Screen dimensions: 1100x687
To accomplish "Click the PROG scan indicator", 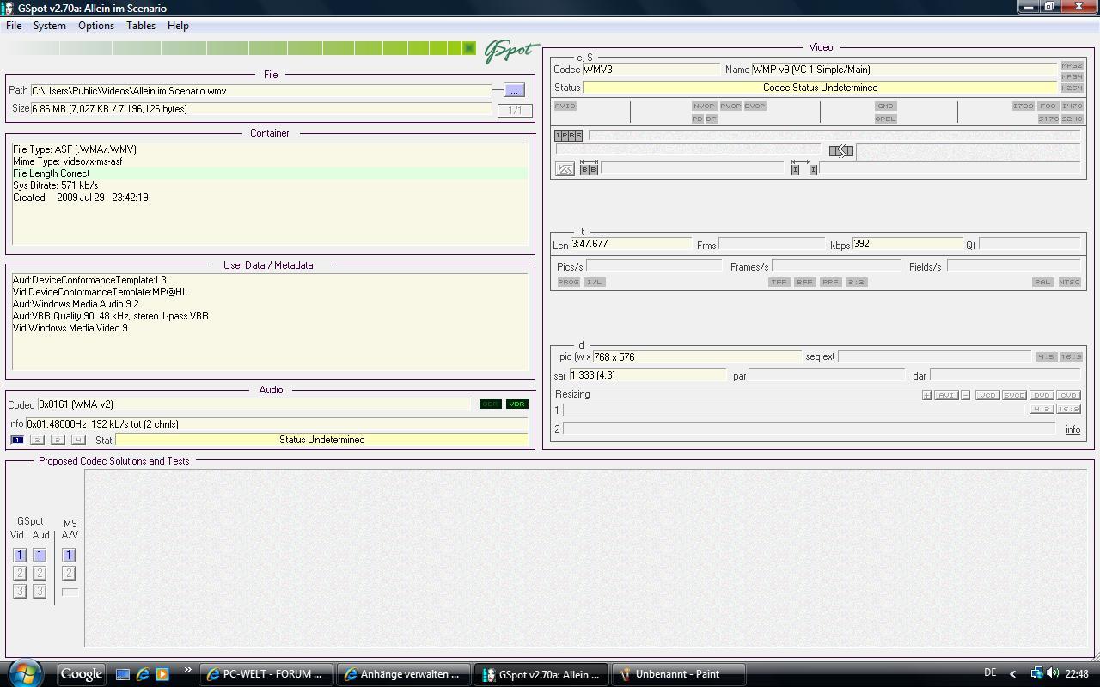I will [x=568, y=282].
